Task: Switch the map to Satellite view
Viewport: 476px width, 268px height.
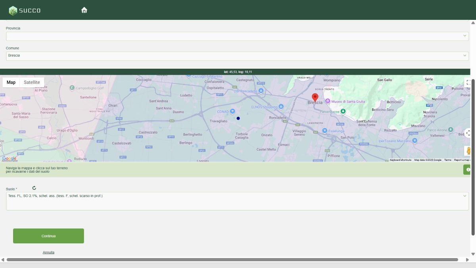Action: tap(32, 82)
